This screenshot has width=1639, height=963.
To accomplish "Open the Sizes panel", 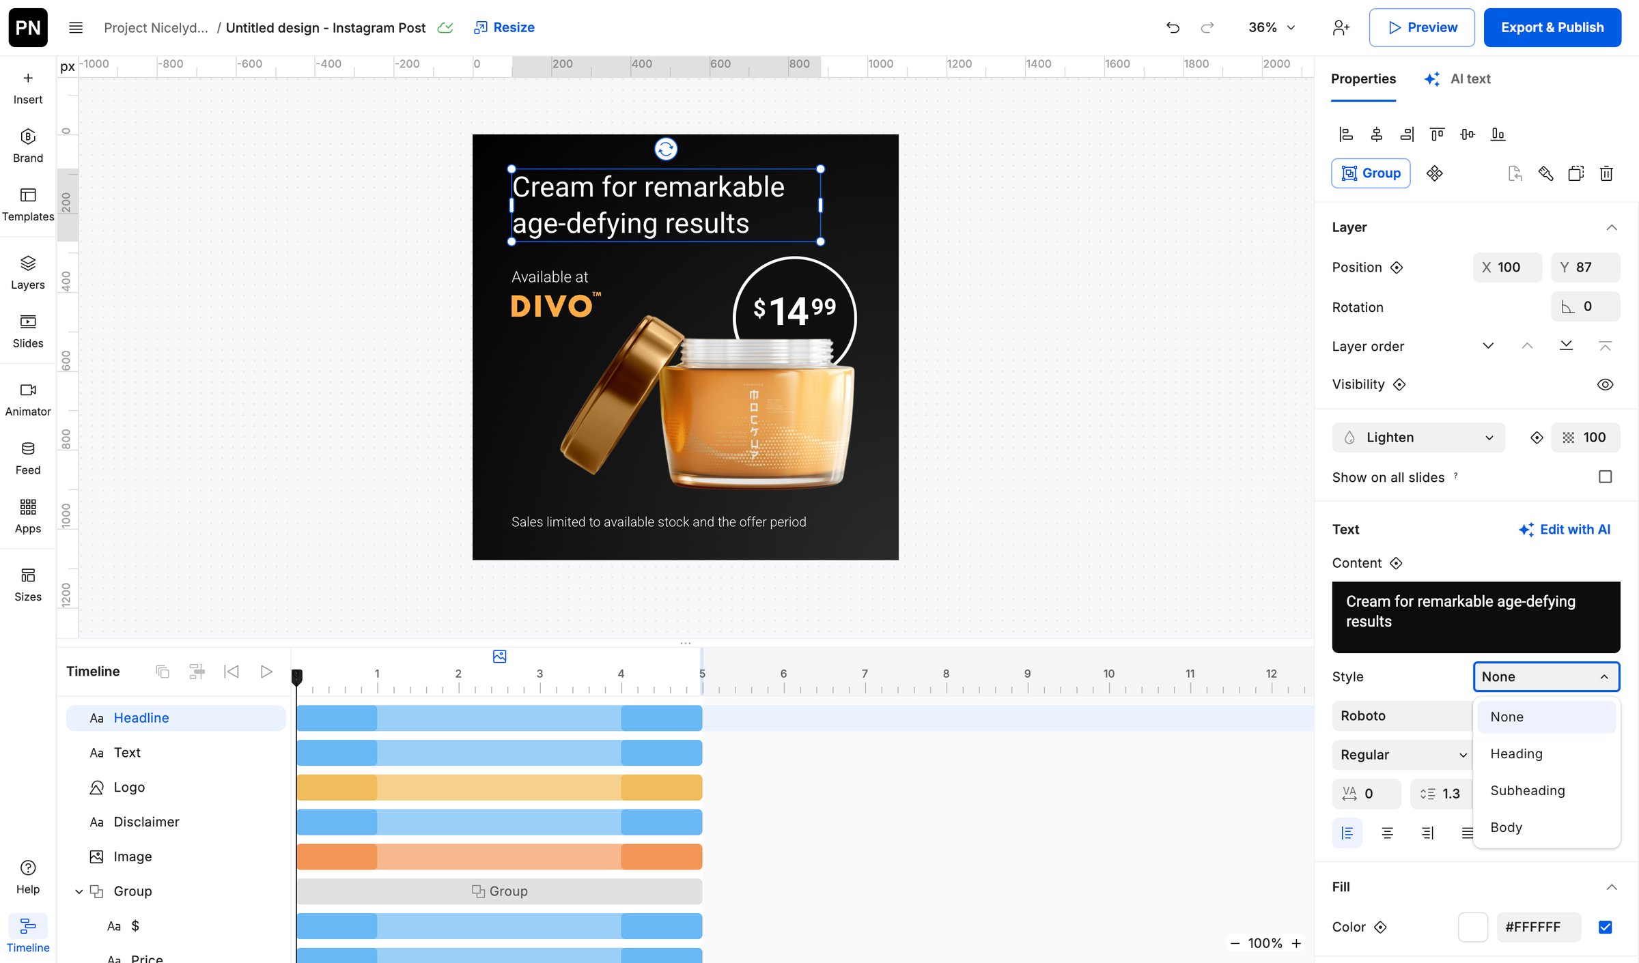I will click(x=28, y=586).
